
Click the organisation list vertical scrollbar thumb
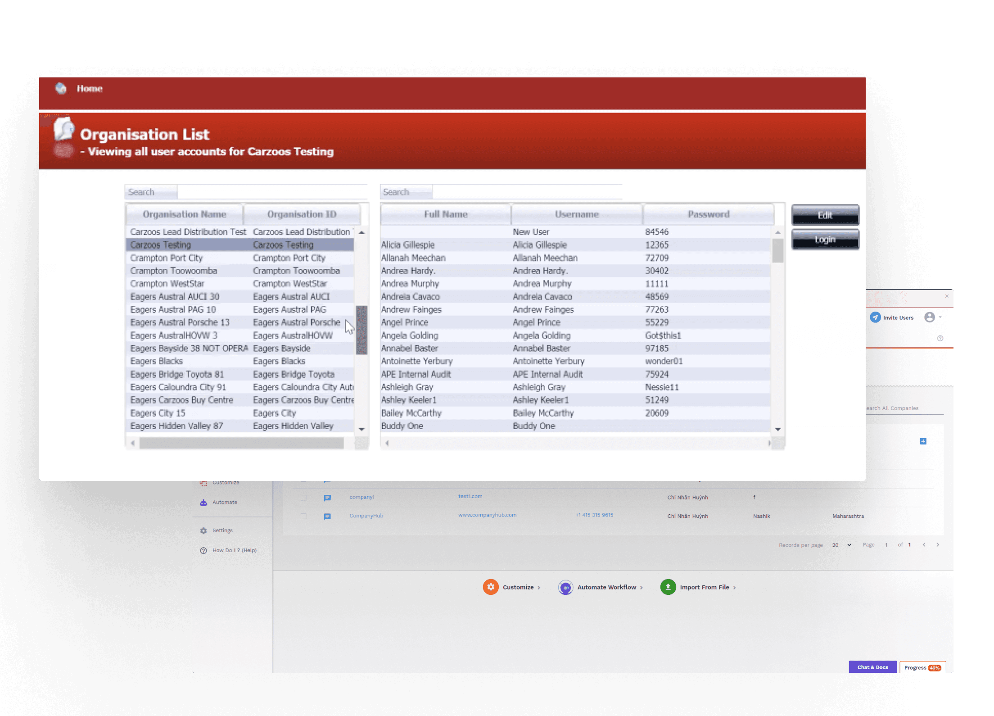pos(362,330)
